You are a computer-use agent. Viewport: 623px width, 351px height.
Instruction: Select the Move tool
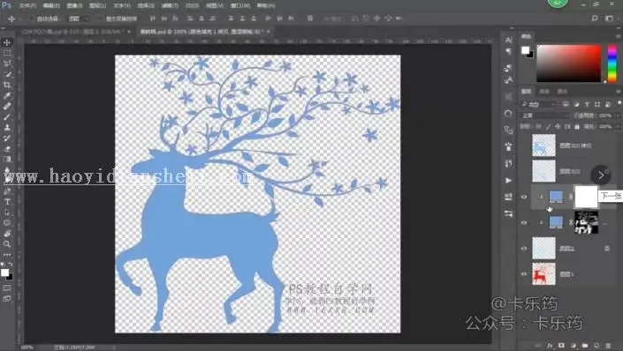[7, 42]
